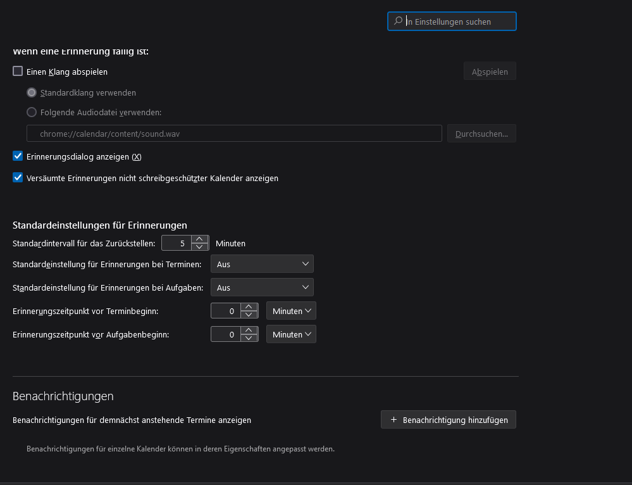Expand the Minuten unit dropdown for Terminbeginn
This screenshot has width=632, height=485.
[291, 311]
